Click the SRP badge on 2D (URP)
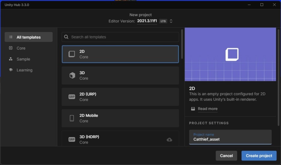281x165 pixels. pos(72,97)
